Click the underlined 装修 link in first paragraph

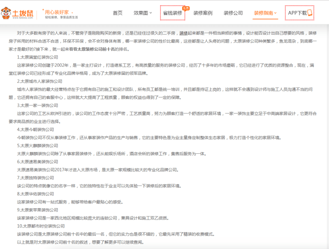tap(183, 33)
